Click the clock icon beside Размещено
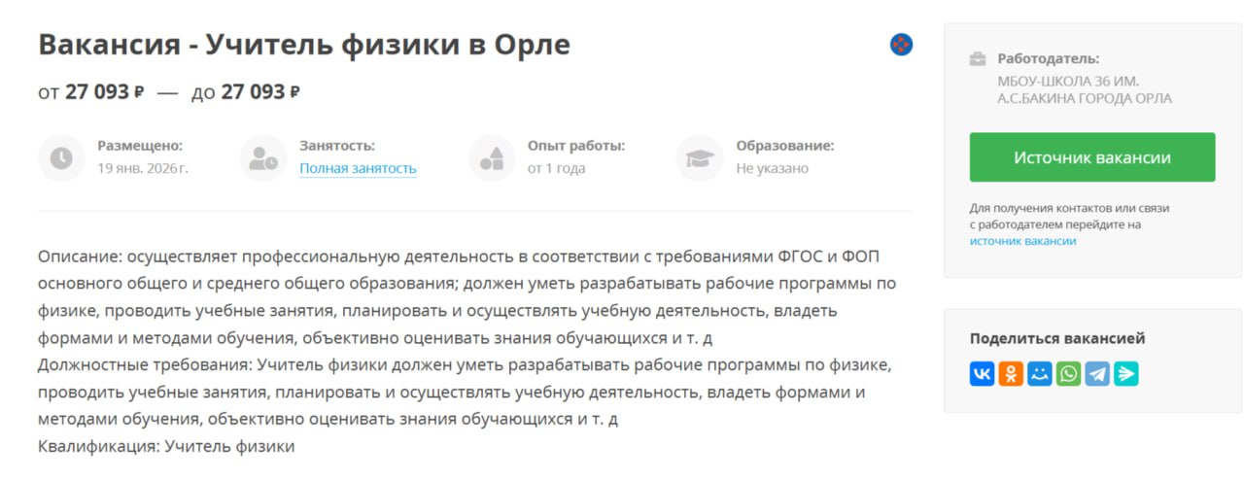The width and height of the screenshot is (1244, 481). click(61, 157)
